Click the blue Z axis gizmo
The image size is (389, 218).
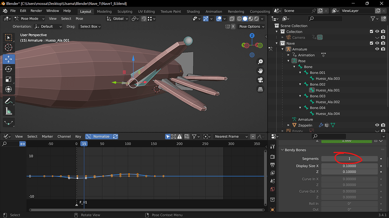pos(252,36)
